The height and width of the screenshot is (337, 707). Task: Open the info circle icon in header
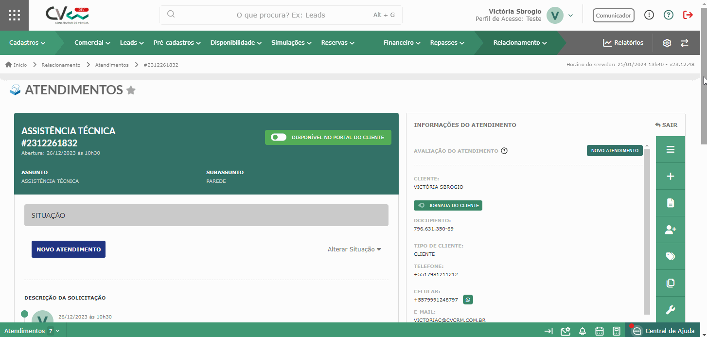tap(649, 15)
